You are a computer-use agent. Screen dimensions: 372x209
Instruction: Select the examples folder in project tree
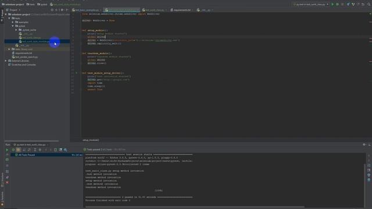(22, 22)
